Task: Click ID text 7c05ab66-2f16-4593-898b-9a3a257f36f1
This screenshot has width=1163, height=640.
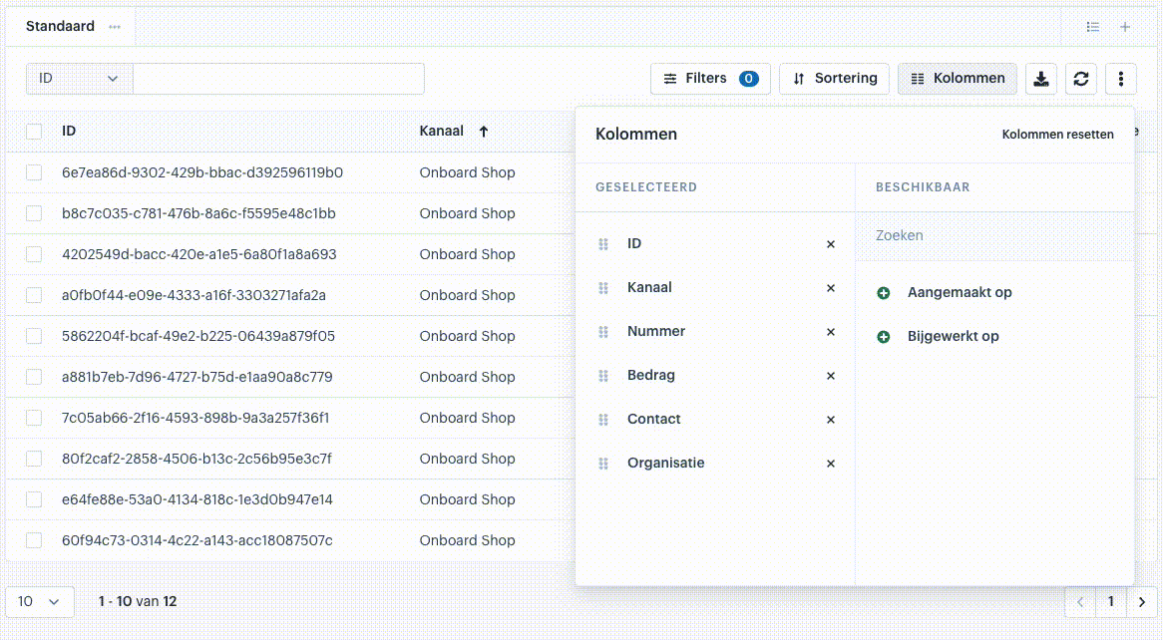Action: click(195, 418)
